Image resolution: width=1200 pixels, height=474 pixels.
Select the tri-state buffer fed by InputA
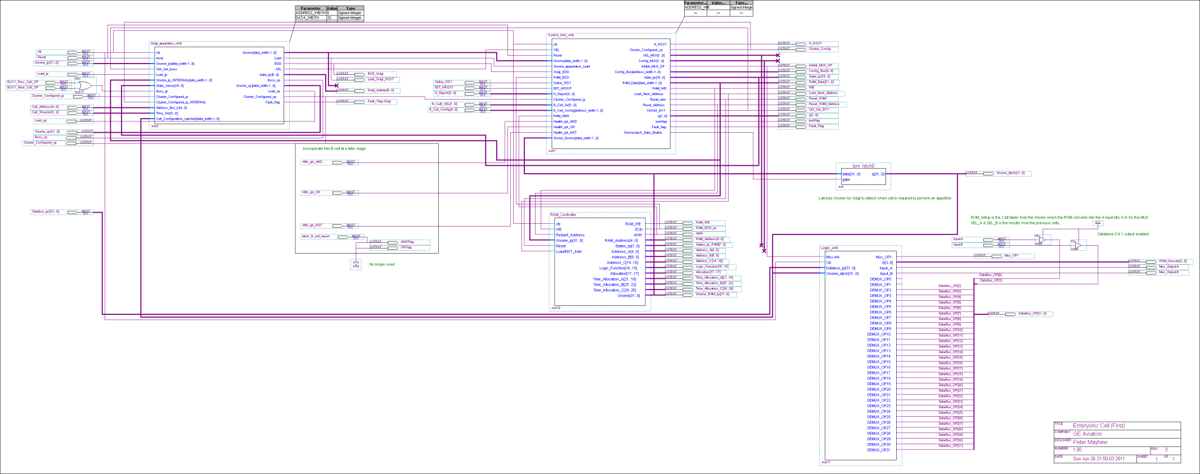click(1041, 240)
